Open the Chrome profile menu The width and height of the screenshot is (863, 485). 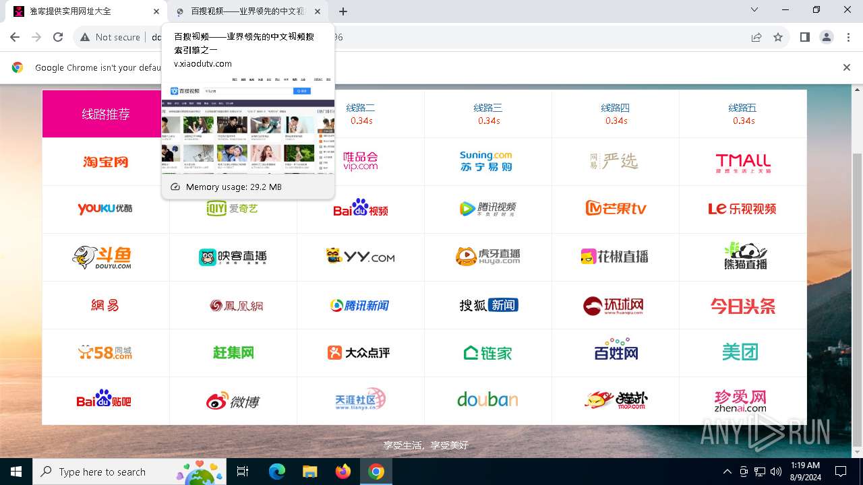click(x=827, y=37)
